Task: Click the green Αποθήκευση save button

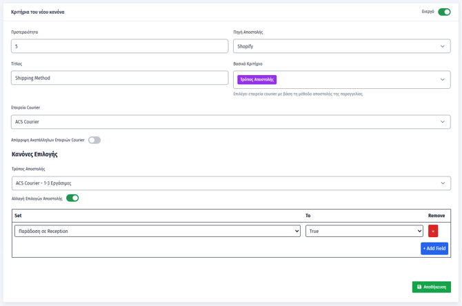Action: tap(432, 287)
